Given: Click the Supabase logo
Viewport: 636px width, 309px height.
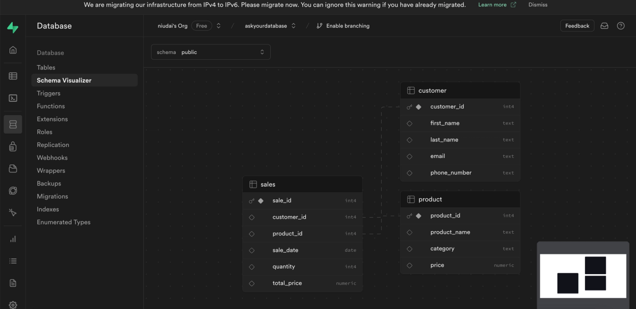Looking at the screenshot, I should (13, 25).
